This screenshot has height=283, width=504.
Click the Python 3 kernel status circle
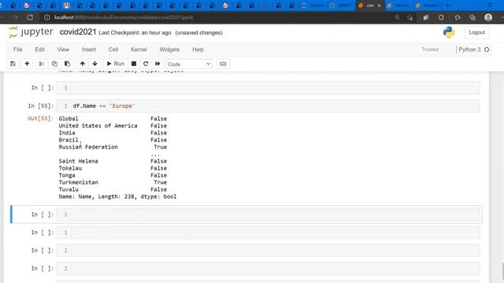487,50
